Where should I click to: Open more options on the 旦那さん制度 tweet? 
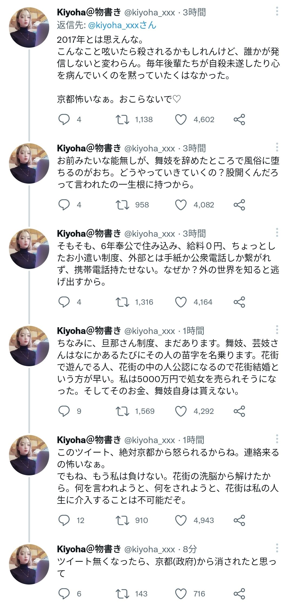(277, 329)
